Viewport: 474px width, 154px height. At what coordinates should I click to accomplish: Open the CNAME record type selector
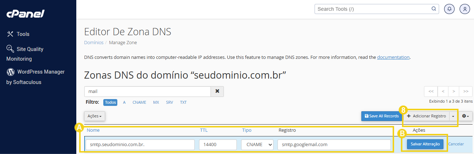point(257,145)
